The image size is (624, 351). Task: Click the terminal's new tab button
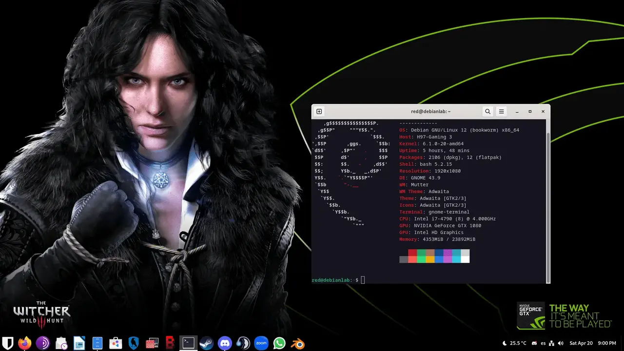click(319, 112)
